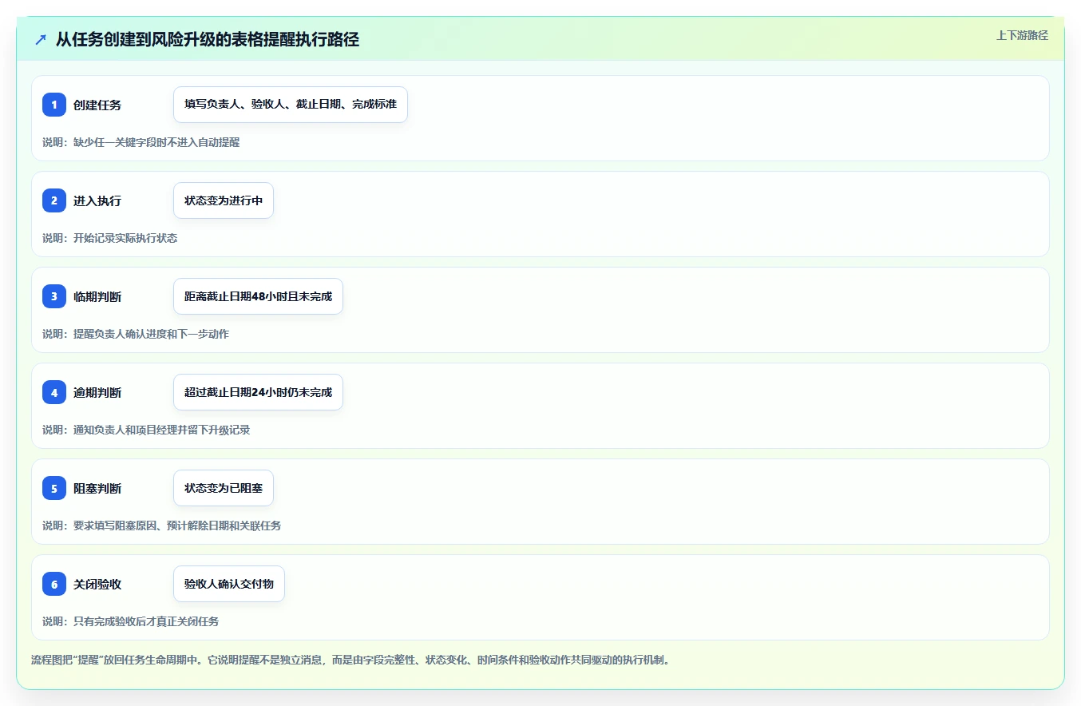This screenshot has height=706, width=1081.
Task: Click the 进入执行 step name
Action: tap(97, 200)
